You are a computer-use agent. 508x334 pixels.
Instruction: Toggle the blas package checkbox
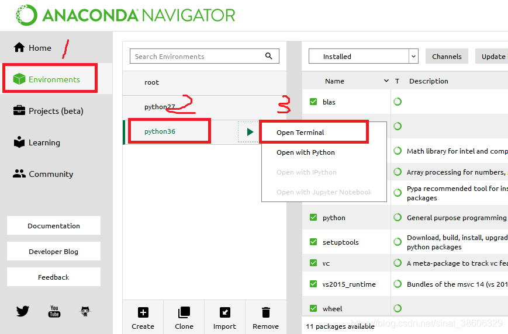pos(313,102)
